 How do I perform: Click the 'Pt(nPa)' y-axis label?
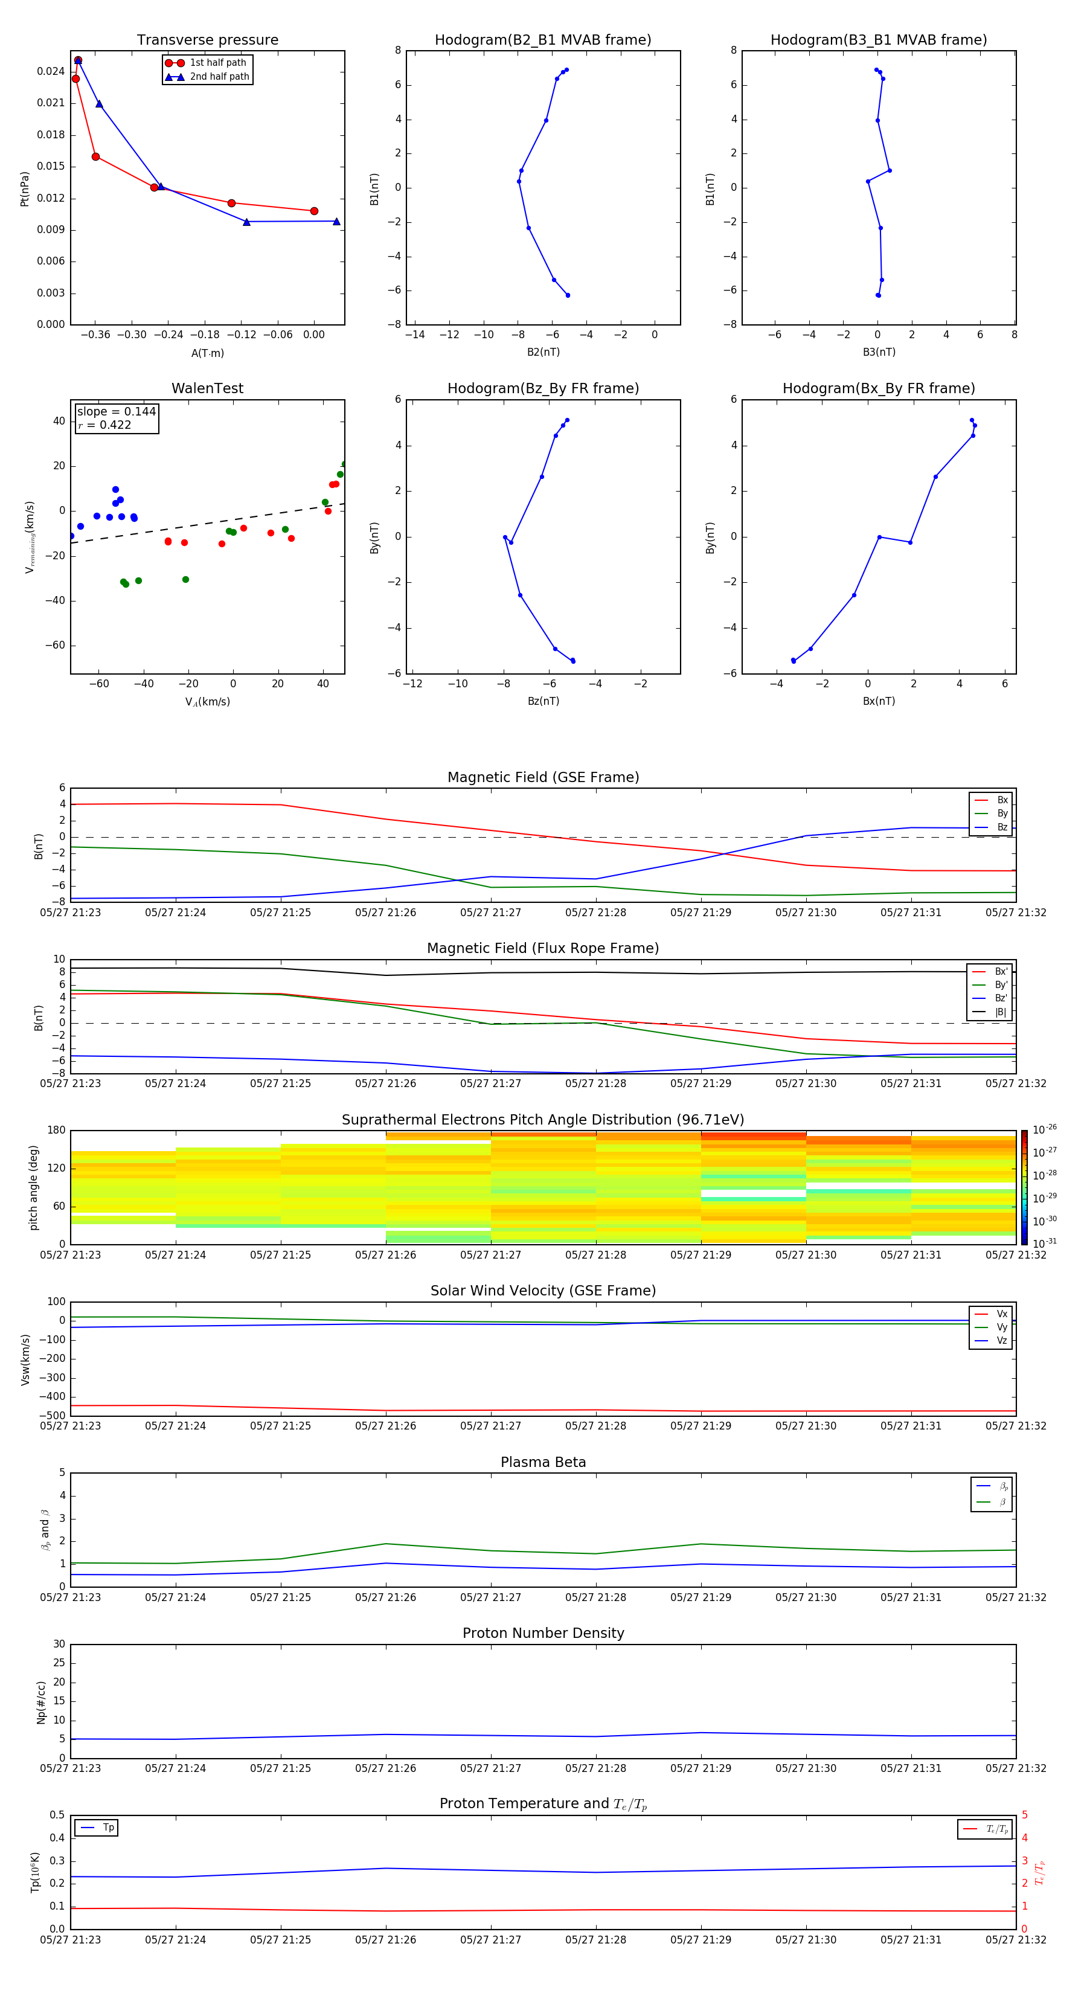24,189
